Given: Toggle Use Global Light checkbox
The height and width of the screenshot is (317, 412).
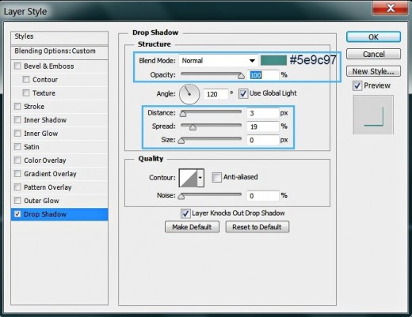Looking at the screenshot, I should coord(243,93).
